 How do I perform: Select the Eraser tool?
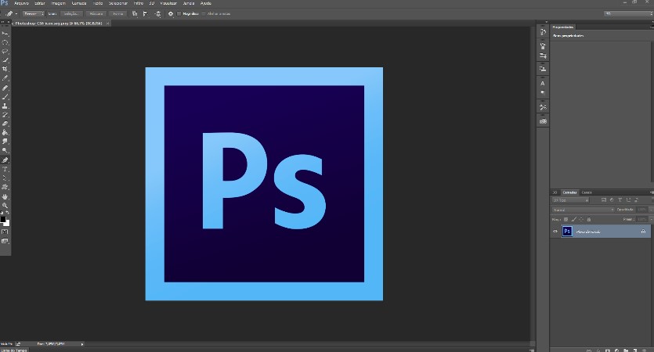pyautogui.click(x=5, y=124)
